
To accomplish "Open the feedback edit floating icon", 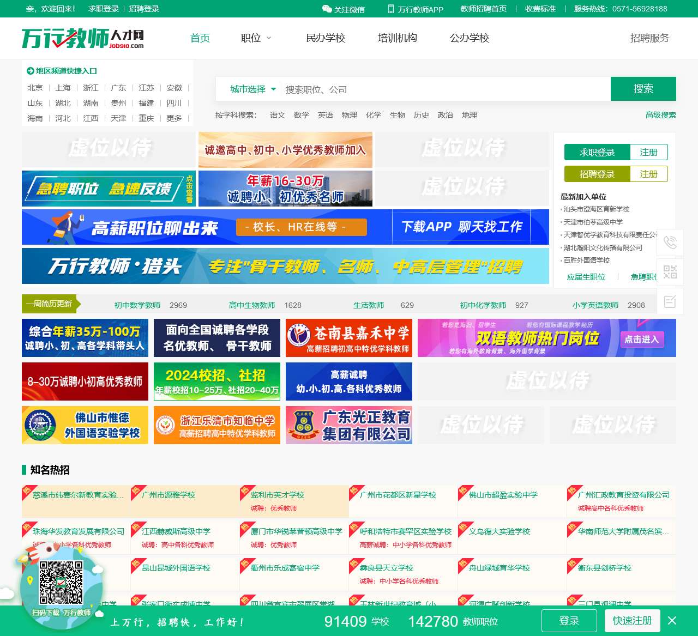I will [x=670, y=301].
